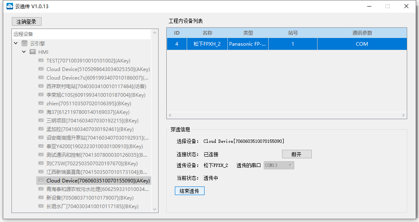Click the device icon beside 青海泰和源农牧污水处理

click(41, 189)
